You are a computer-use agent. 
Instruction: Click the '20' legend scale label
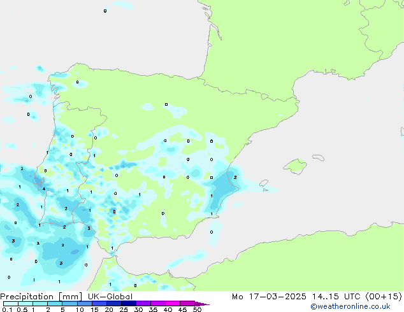(109, 309)
